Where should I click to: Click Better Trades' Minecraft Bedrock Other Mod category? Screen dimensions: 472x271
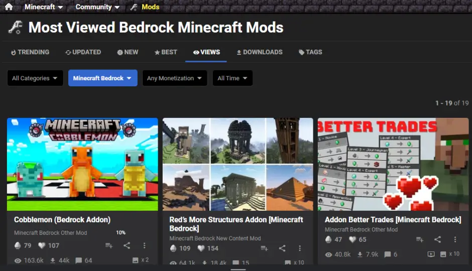[x=361, y=229]
